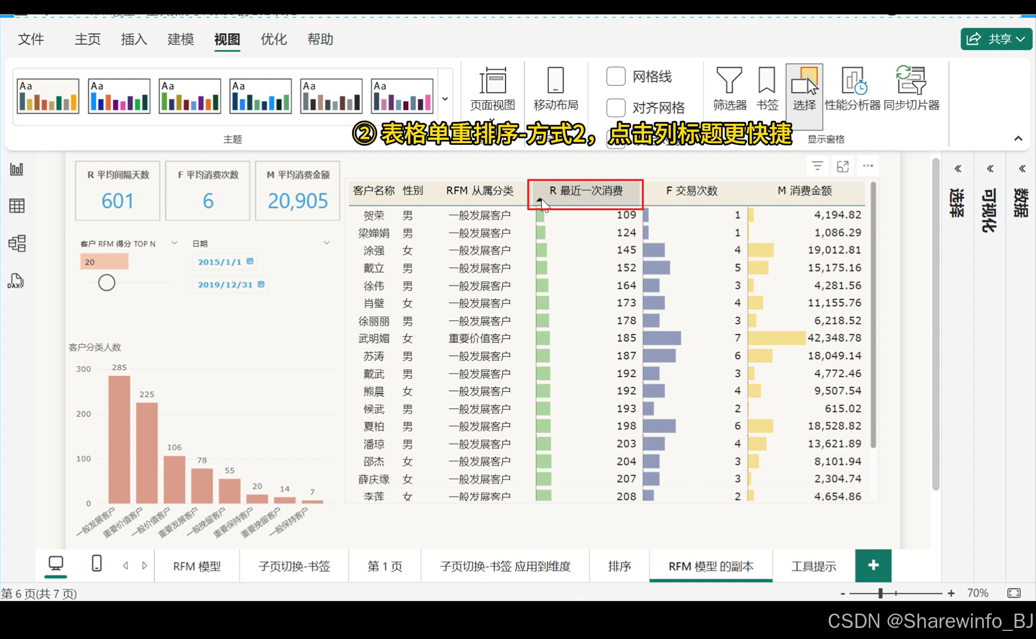1036x639 pixels.
Task: Click the focus mode icon on table
Action: point(843,166)
